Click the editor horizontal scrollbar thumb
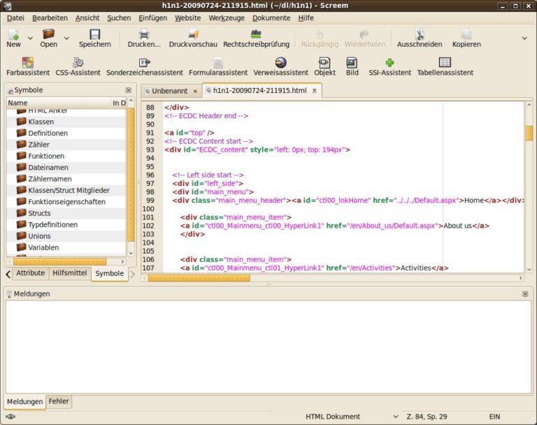This screenshot has height=425, width=537. [199, 278]
